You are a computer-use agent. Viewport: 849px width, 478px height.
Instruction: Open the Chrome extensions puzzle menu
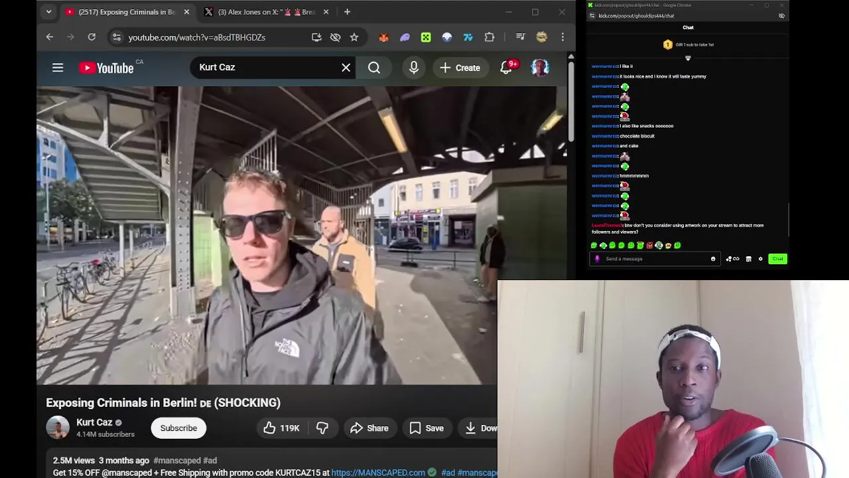click(x=490, y=37)
